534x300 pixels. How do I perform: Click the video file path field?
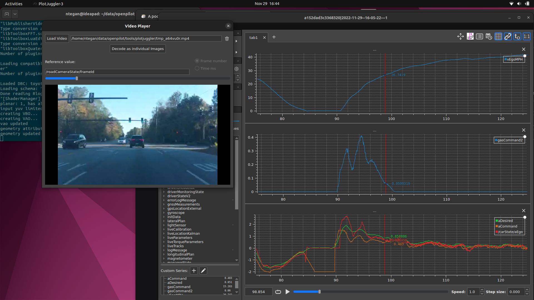146,39
